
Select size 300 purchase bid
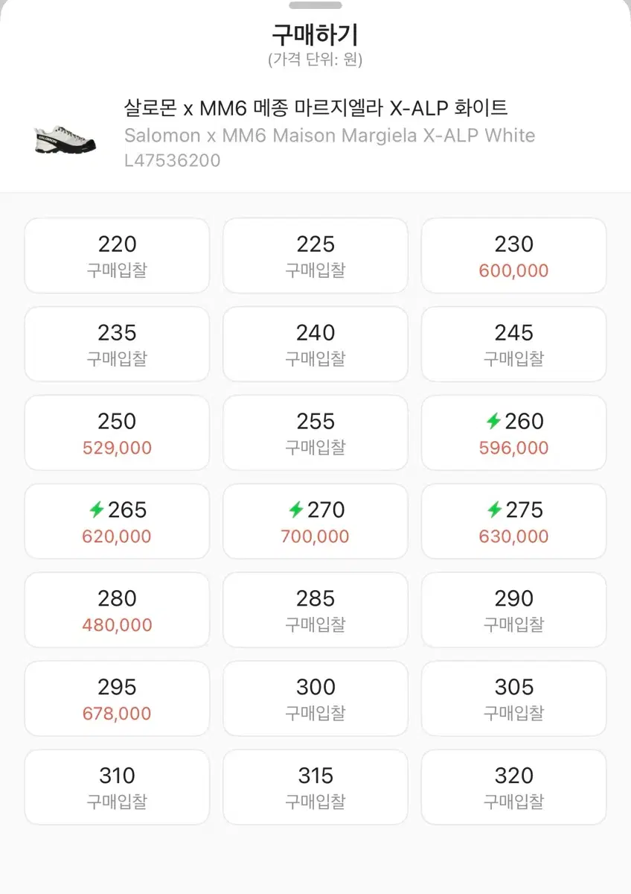[315, 699]
